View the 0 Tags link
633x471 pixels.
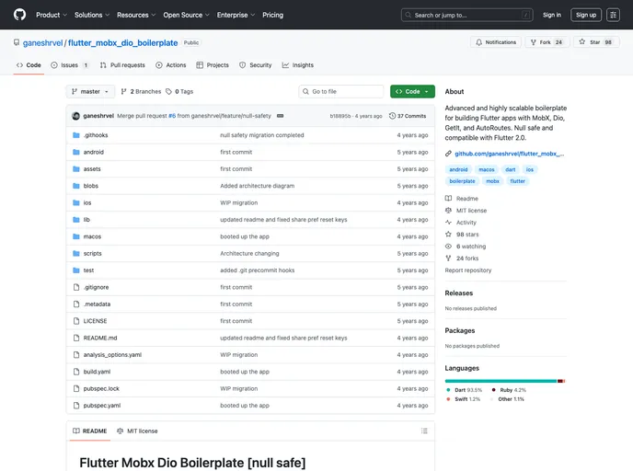point(179,92)
